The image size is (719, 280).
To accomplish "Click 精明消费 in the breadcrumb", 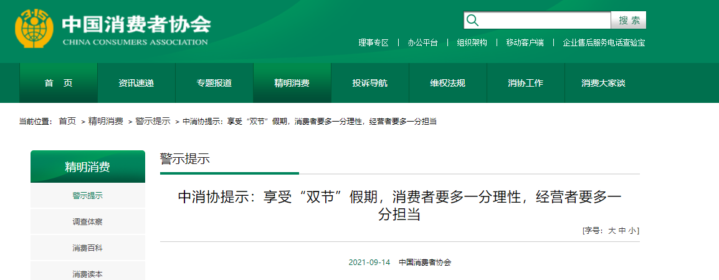I will coord(105,121).
